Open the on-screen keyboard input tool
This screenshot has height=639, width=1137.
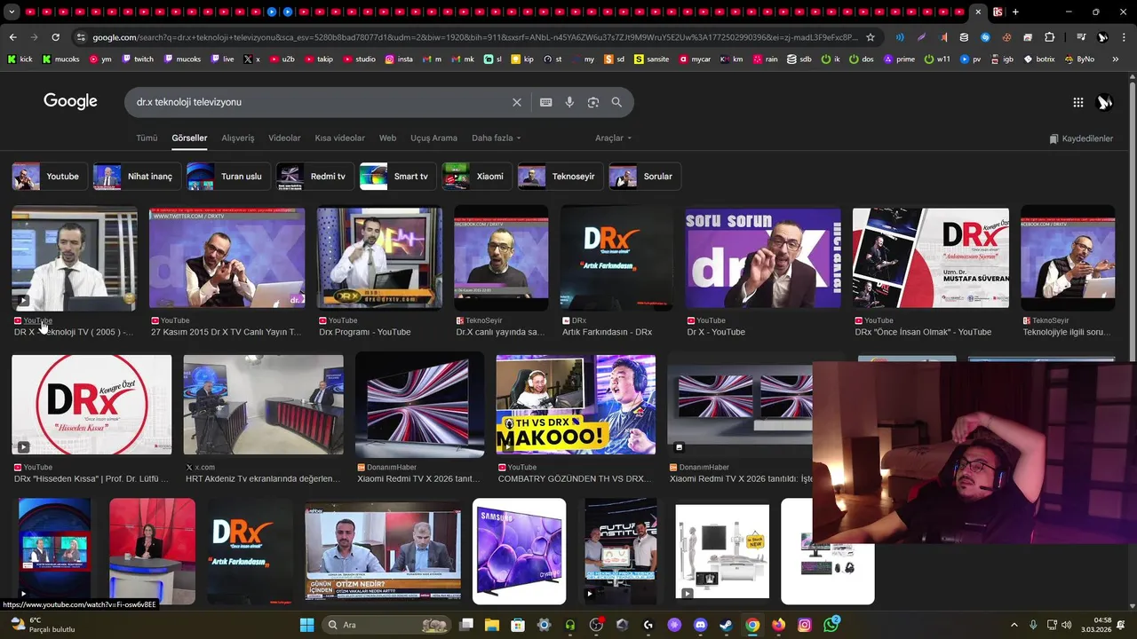tap(545, 102)
